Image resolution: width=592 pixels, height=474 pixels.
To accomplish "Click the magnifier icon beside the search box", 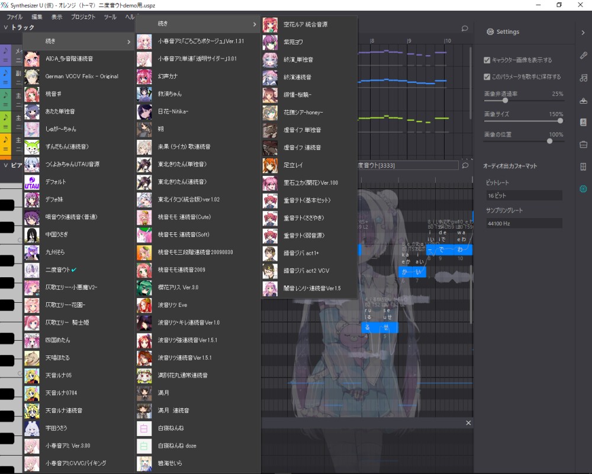I will [x=465, y=165].
